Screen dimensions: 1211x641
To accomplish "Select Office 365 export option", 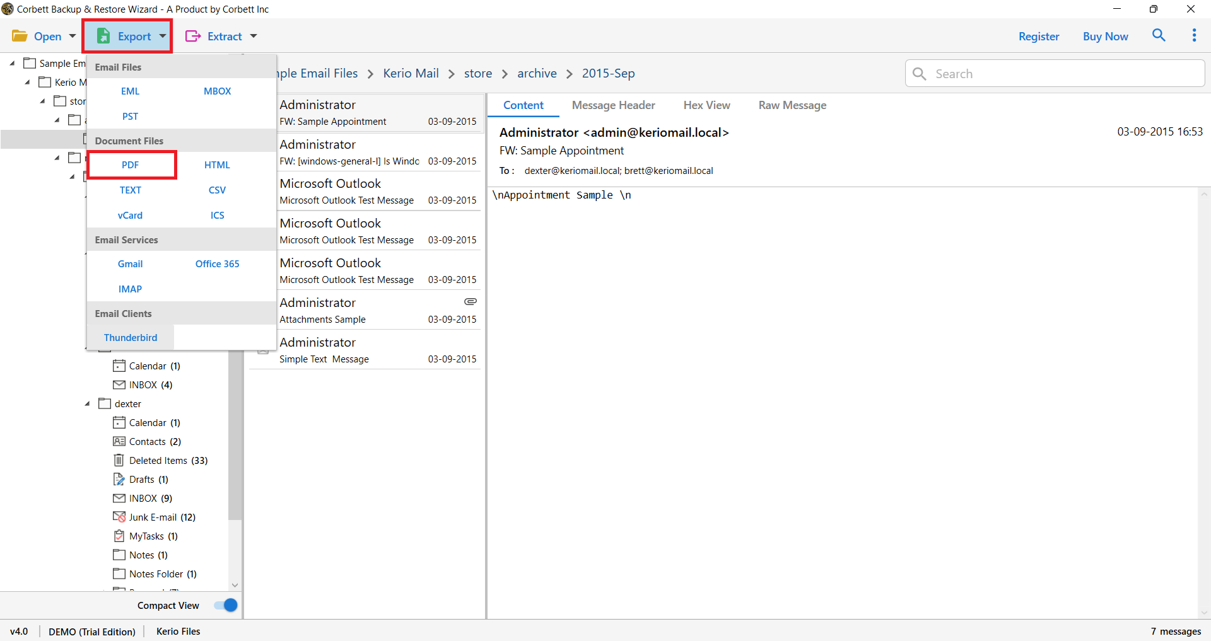I will (218, 263).
